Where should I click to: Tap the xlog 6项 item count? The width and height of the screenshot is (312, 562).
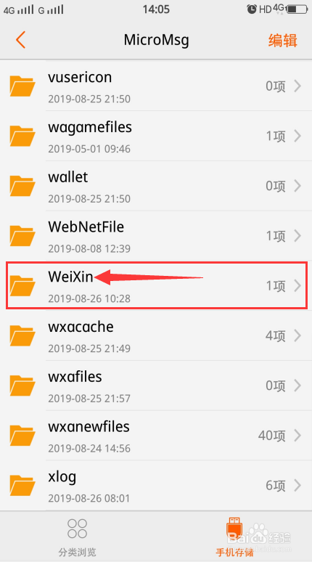coord(276,486)
